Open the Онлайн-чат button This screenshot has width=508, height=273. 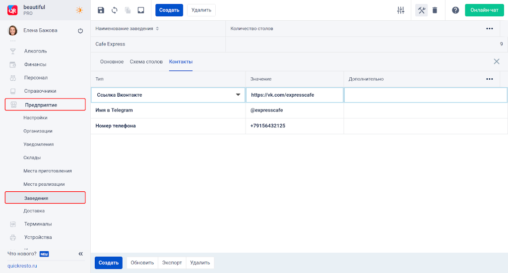[484, 10]
